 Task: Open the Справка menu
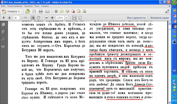pos(45,6)
